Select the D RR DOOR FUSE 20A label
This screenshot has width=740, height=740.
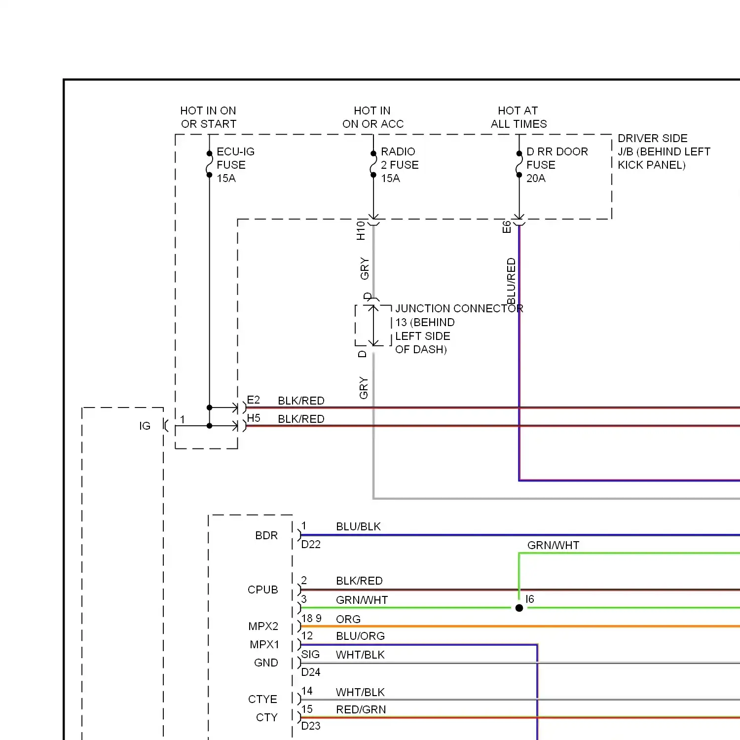[557, 165]
